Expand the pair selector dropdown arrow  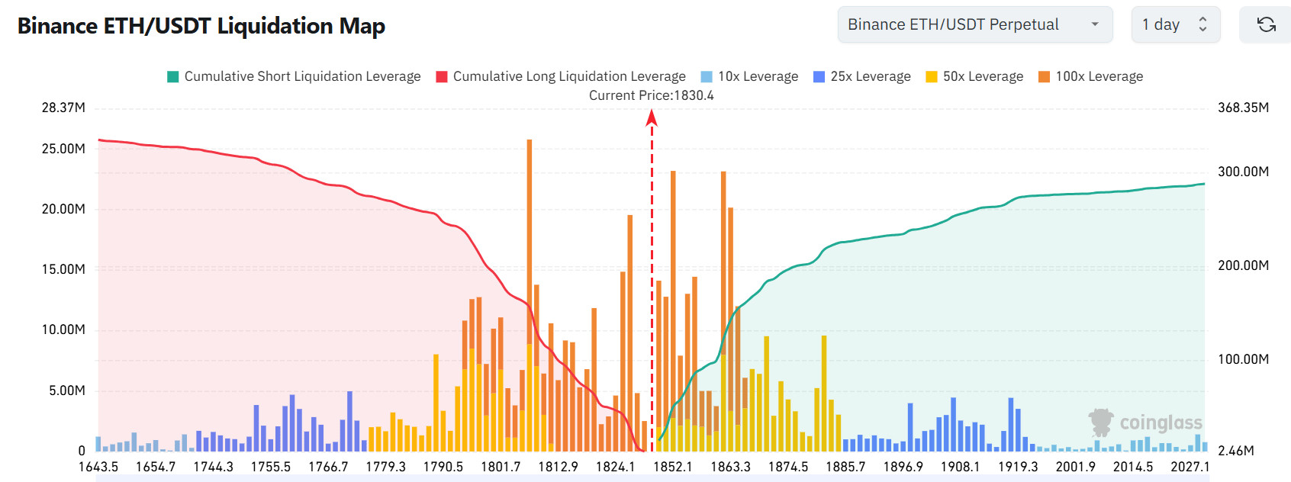[x=1095, y=24]
